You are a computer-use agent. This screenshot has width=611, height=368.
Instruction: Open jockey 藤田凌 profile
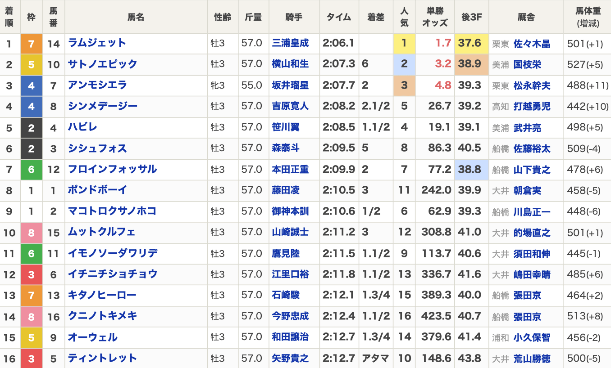[x=286, y=190]
